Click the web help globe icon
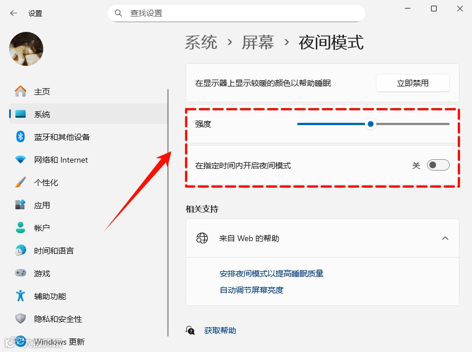 (x=202, y=238)
